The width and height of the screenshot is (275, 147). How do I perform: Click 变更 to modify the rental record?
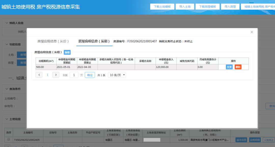229,67
